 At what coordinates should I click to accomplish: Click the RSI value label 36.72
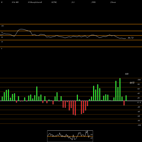pyautogui.click(x=131, y=38)
